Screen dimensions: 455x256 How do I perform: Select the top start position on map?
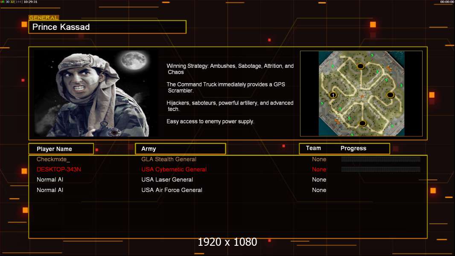tap(361, 67)
